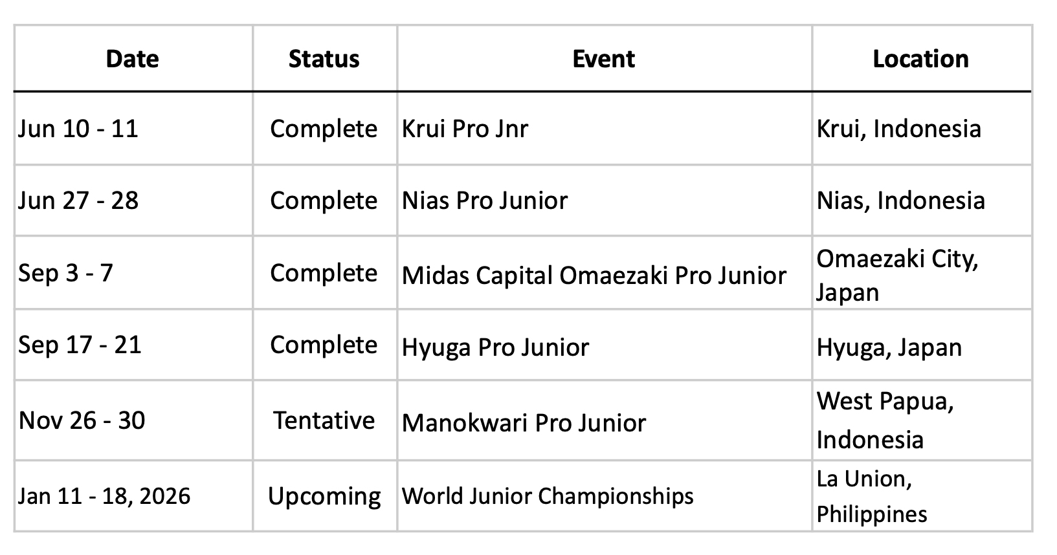Click the Location column header

(920, 59)
